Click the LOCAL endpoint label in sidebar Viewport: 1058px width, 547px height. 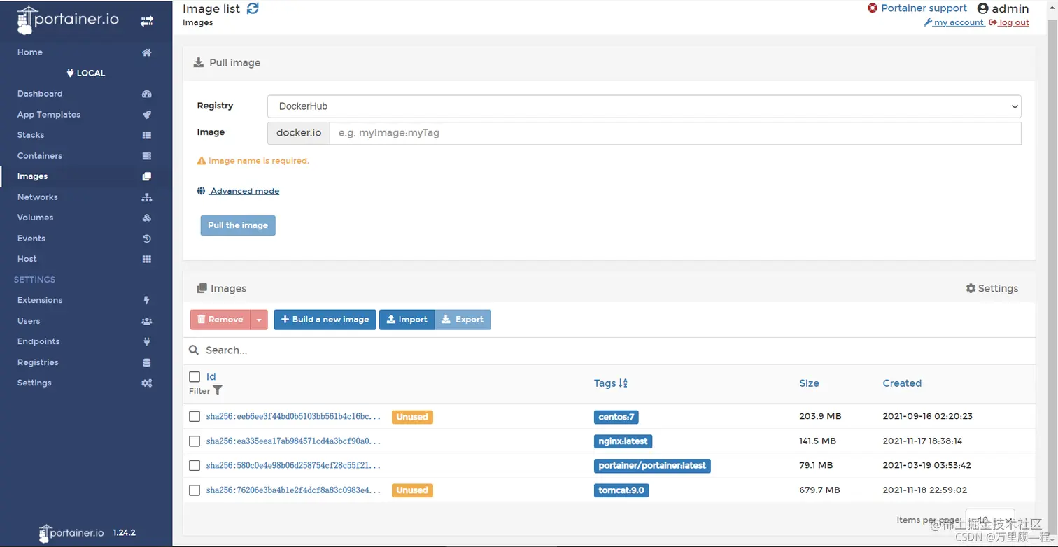click(85, 73)
